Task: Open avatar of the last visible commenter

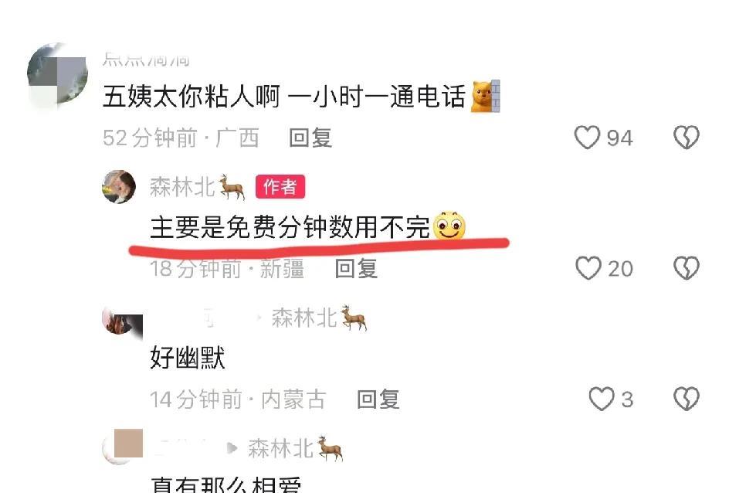Action: pos(122,446)
